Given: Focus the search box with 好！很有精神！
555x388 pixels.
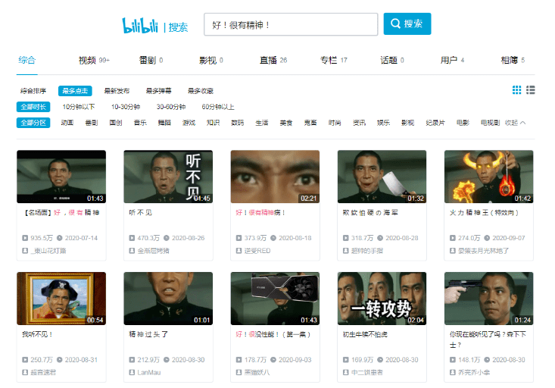Looking at the screenshot, I should [291, 24].
